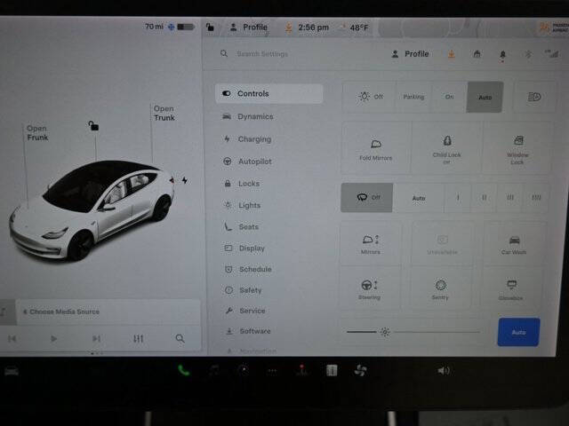Open HomeLink garage icon
Screen dimensions: 569x426
click(477, 54)
